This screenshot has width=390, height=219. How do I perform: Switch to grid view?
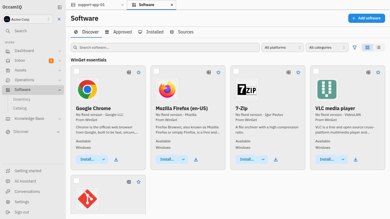367,47
